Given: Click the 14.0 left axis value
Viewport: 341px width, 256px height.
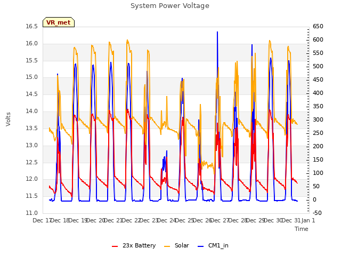Looking at the screenshot, I should pyautogui.click(x=32, y=111).
